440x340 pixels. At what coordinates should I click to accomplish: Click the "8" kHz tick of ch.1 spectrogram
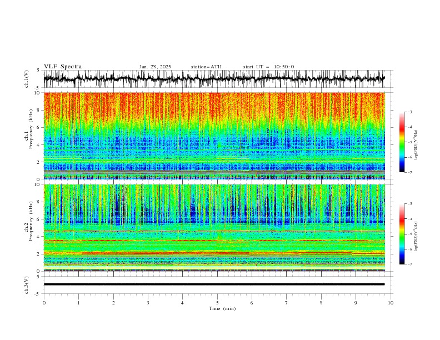[x=39, y=110]
